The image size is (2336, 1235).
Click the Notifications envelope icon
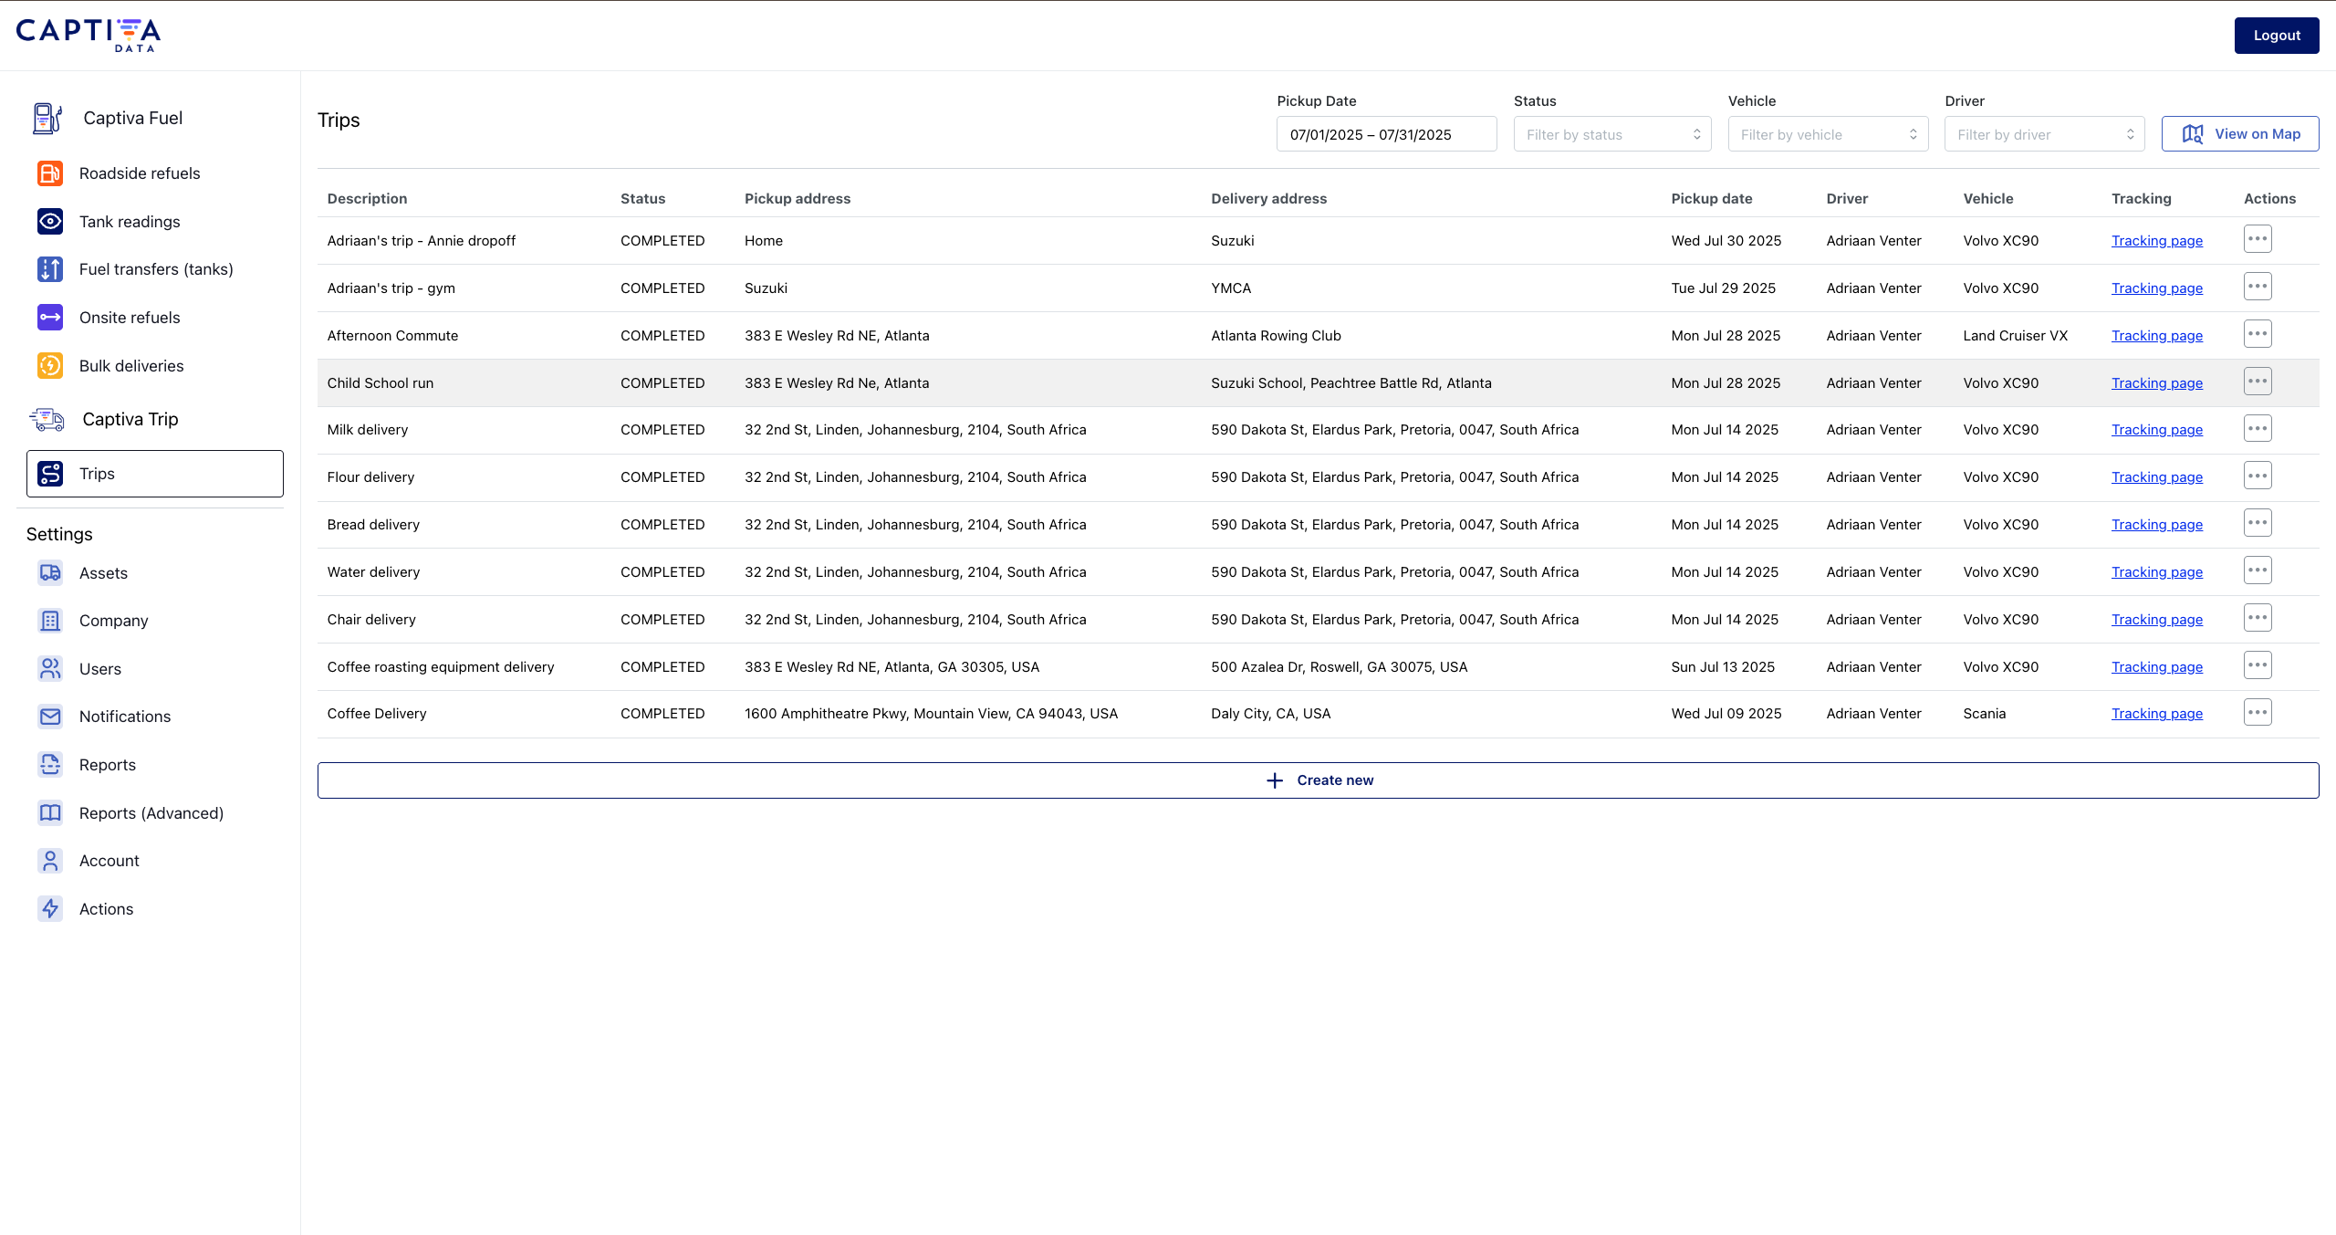49,716
